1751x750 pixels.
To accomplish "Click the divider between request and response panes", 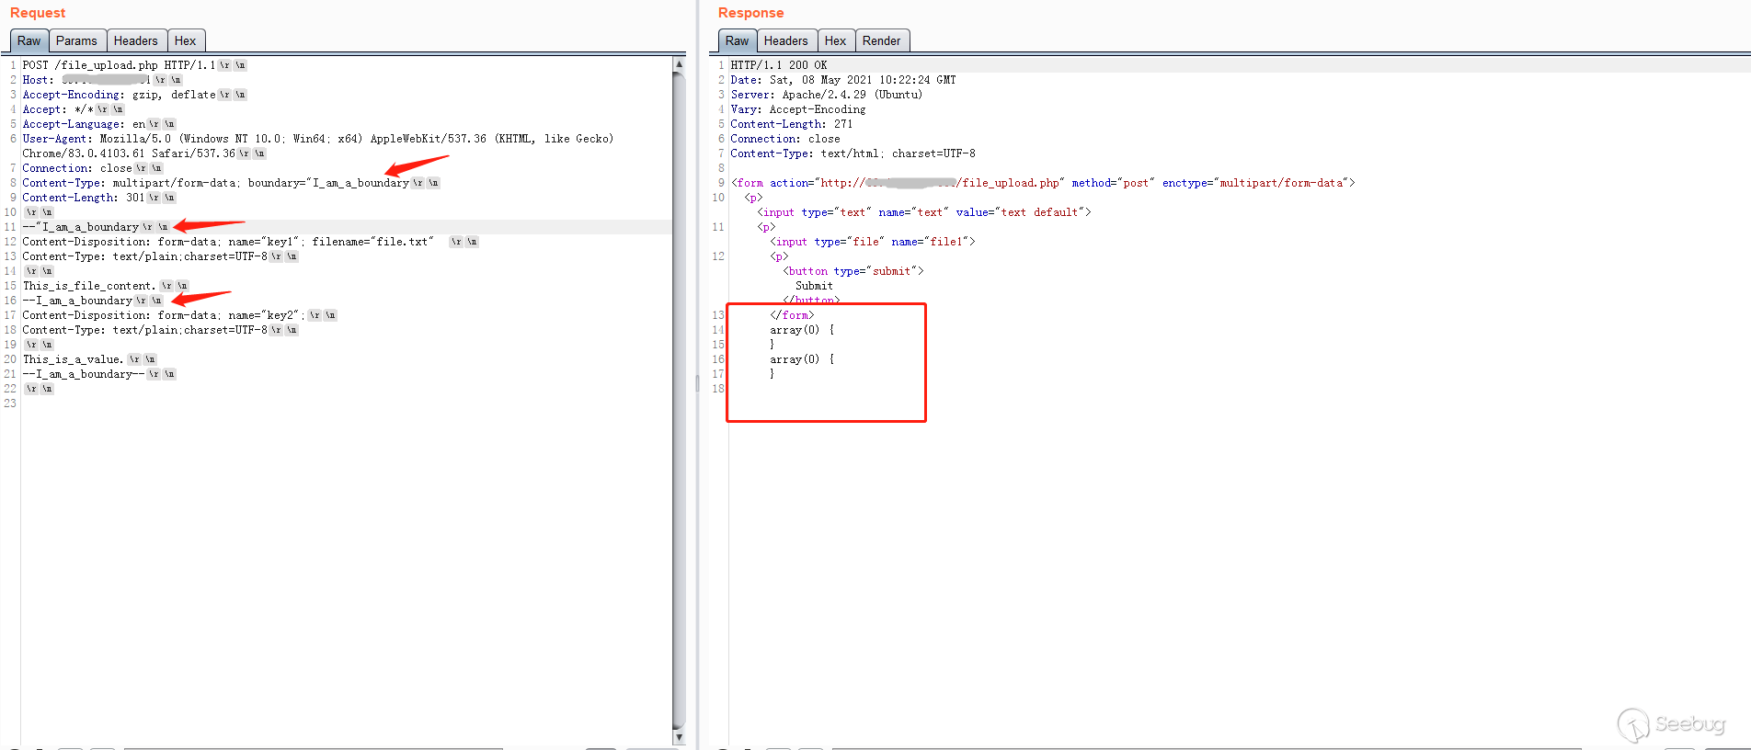I will coord(697,381).
